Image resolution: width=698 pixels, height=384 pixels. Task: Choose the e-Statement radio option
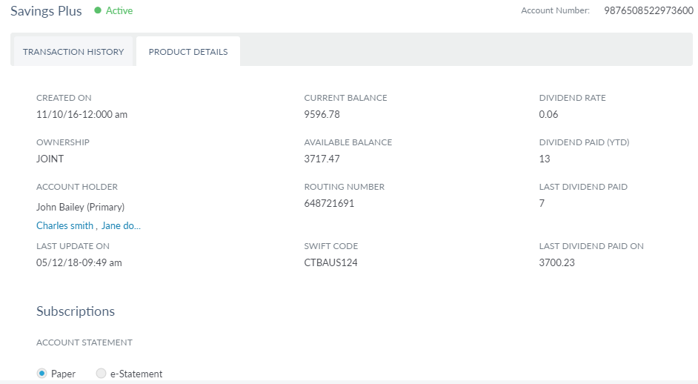102,374
